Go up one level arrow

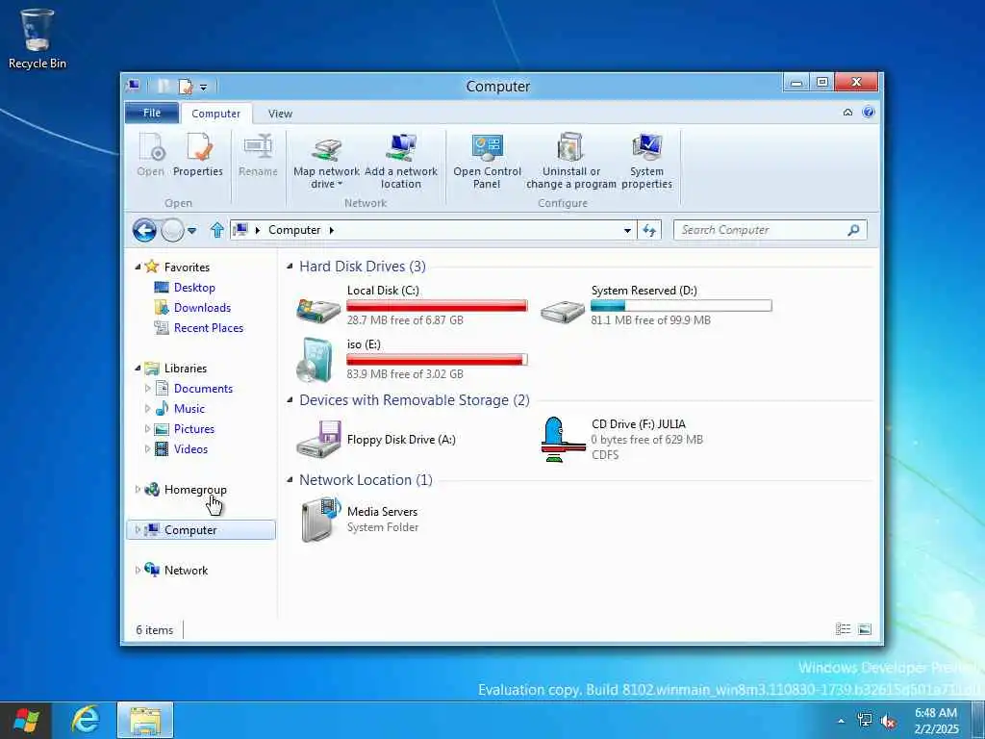[216, 230]
